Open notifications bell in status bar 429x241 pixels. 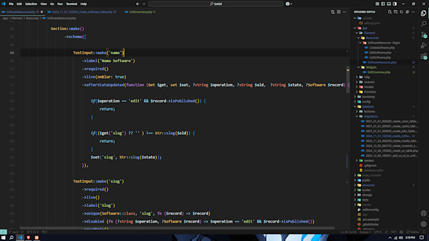(425, 232)
